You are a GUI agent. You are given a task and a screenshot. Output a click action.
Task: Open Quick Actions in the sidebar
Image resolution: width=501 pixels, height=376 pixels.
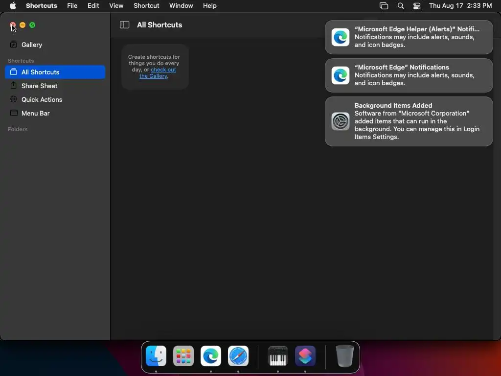[x=55, y=99]
